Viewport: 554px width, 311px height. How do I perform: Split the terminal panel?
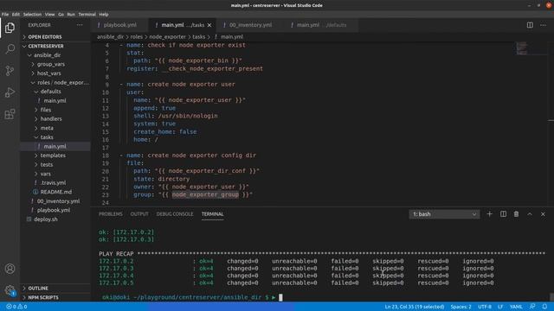click(503, 214)
